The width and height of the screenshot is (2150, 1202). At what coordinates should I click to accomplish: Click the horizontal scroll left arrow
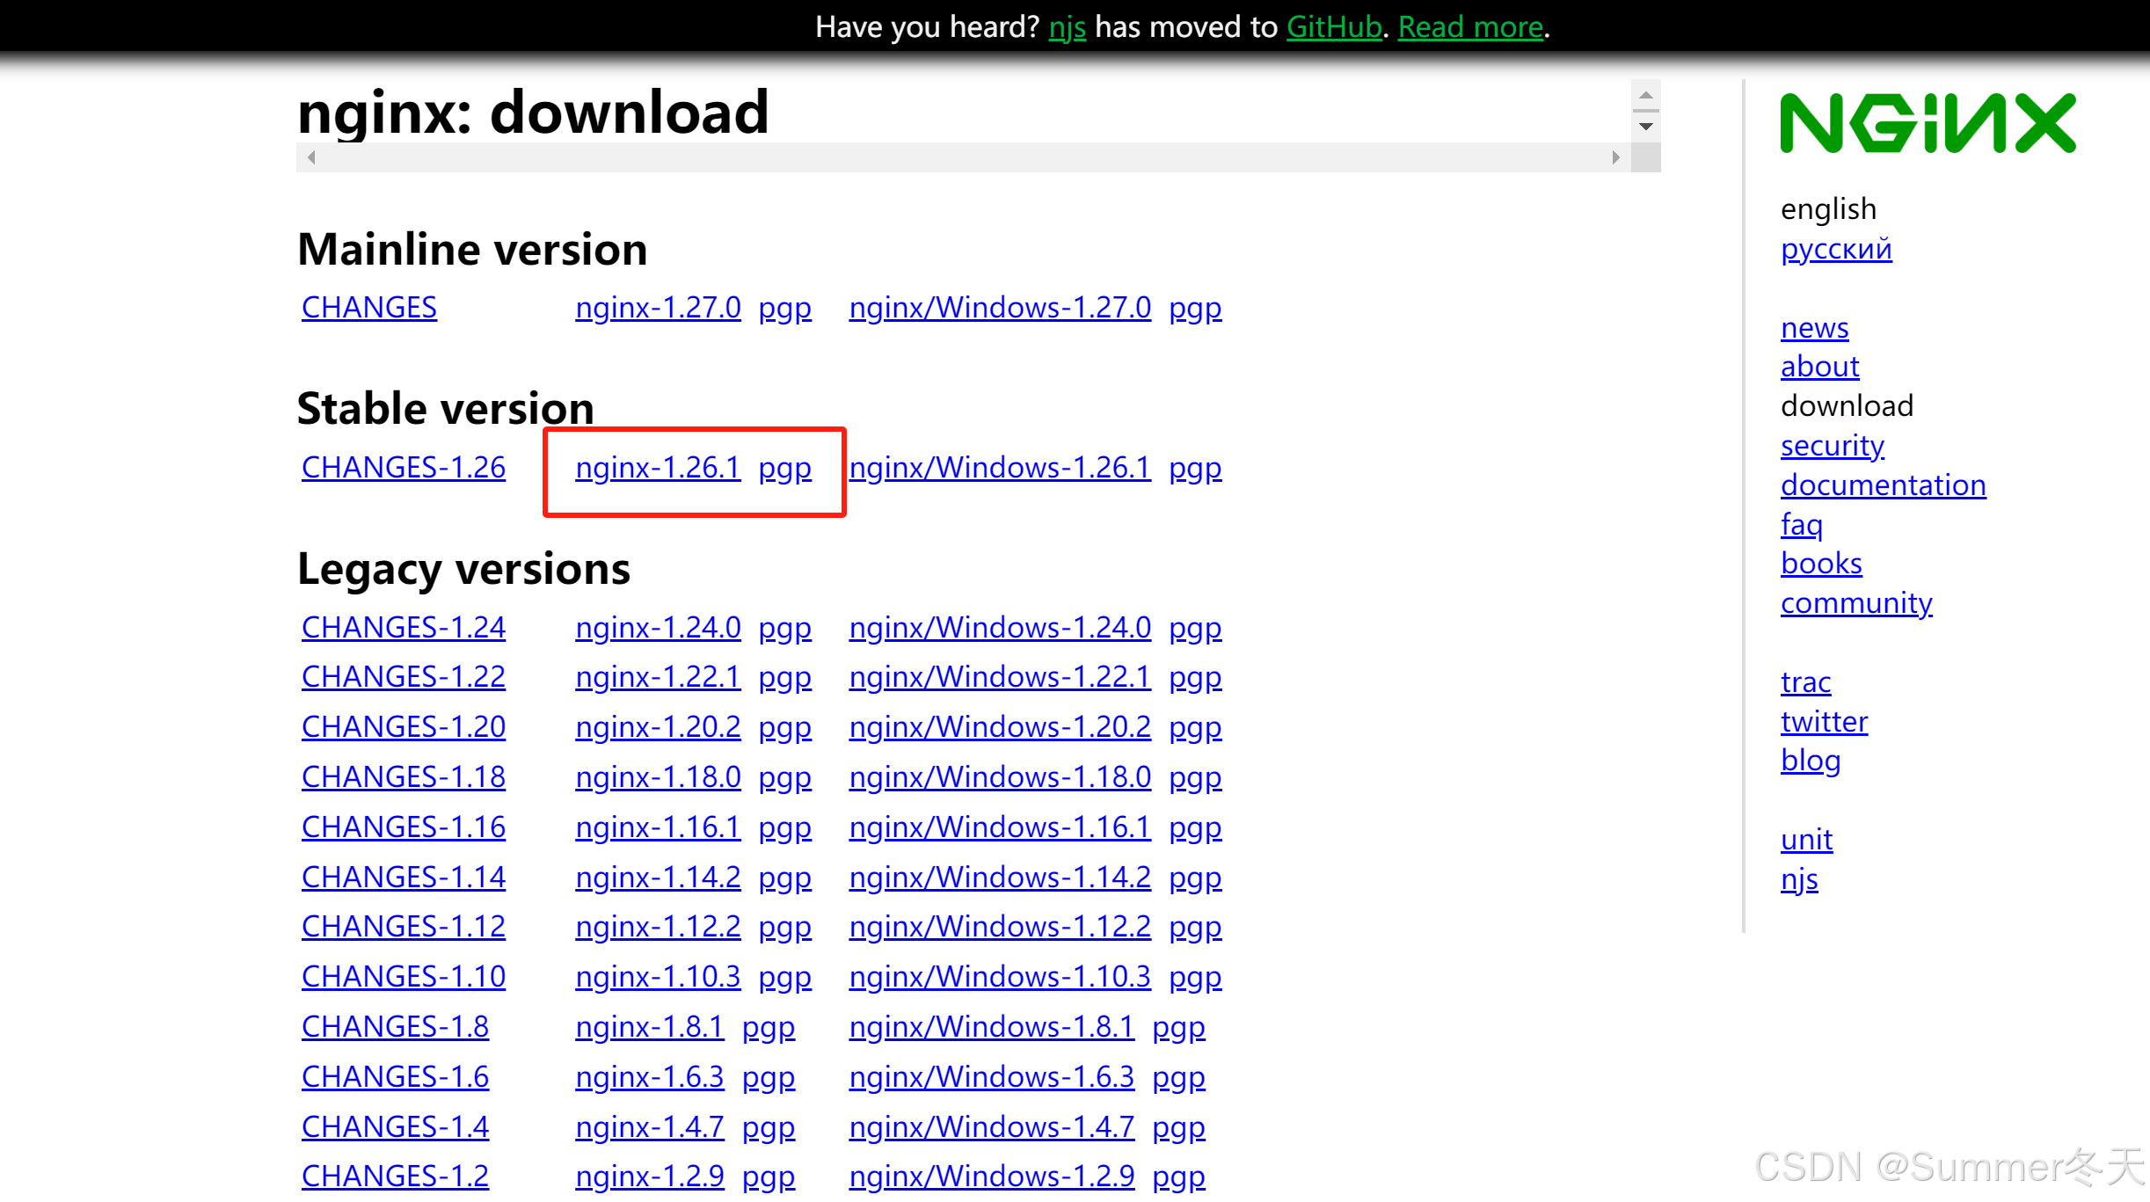[x=311, y=157]
